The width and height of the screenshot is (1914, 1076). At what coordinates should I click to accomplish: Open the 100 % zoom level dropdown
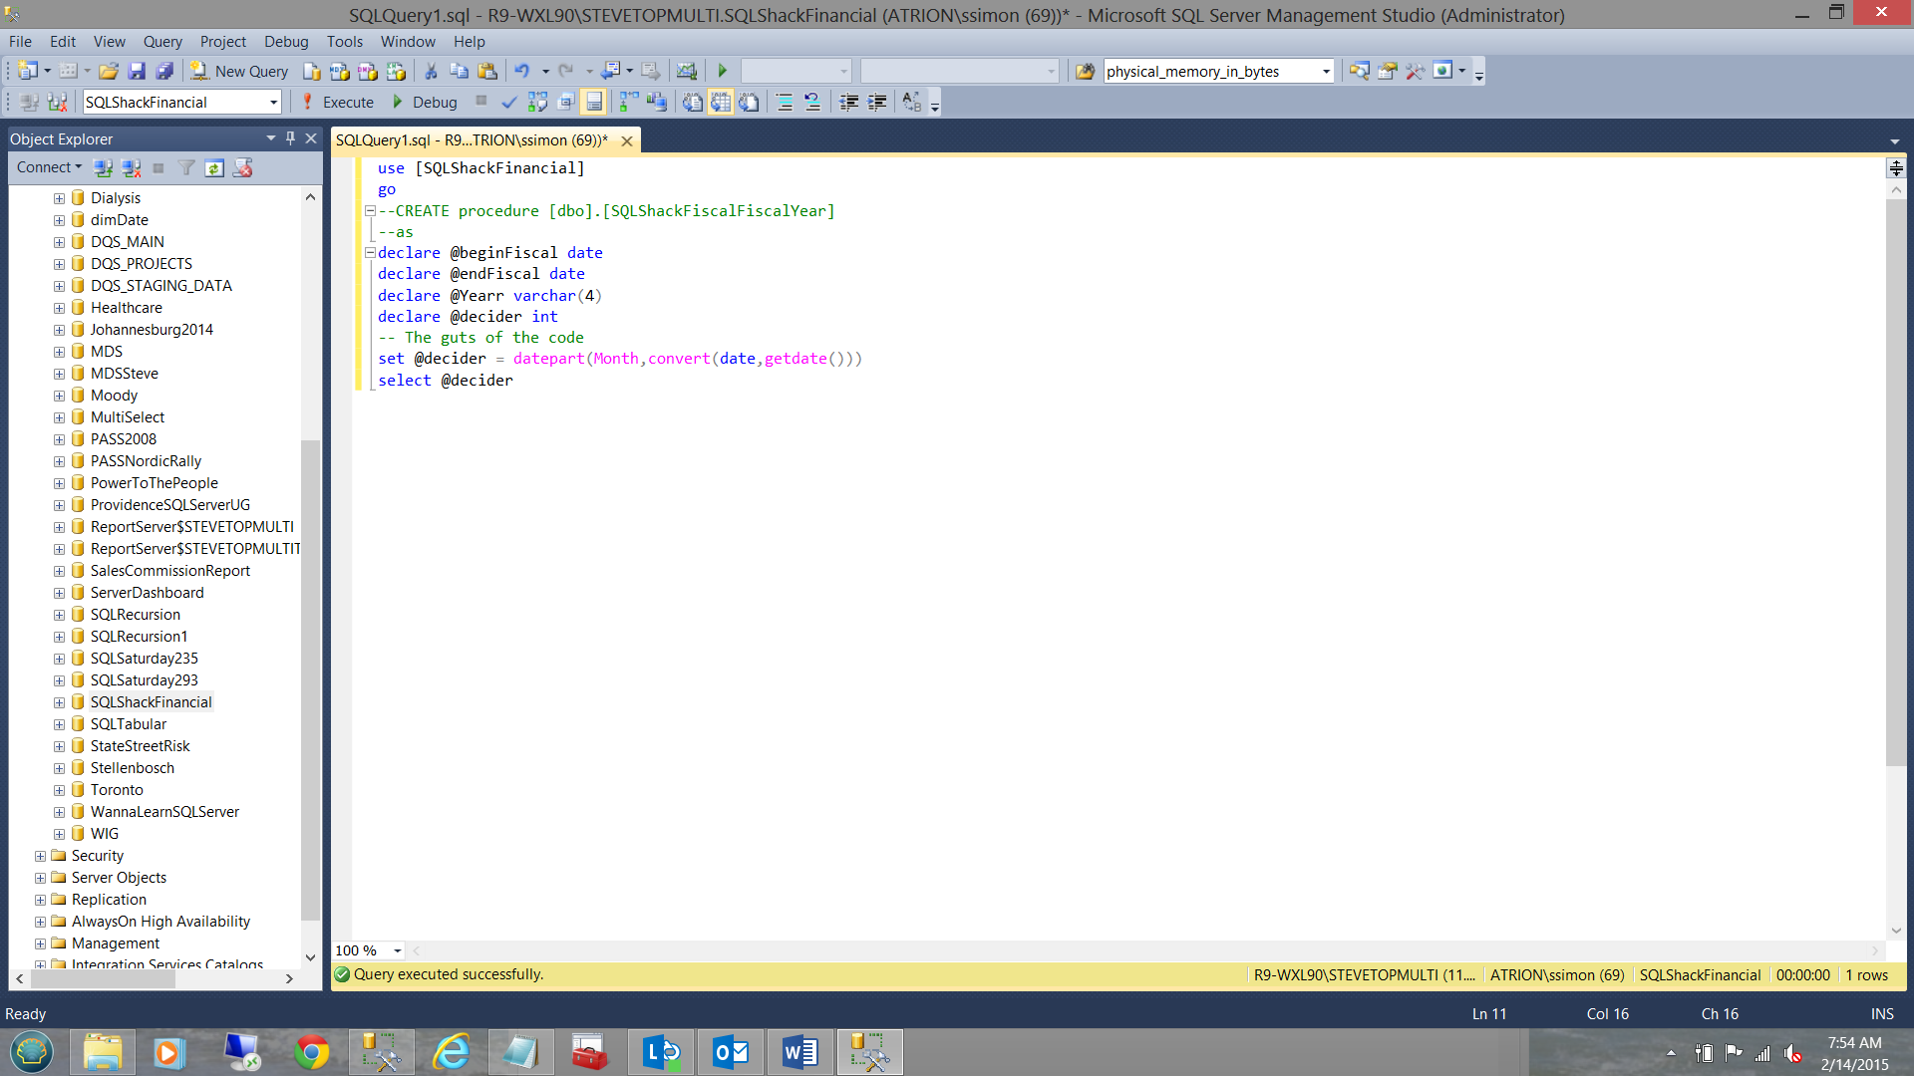(x=397, y=950)
